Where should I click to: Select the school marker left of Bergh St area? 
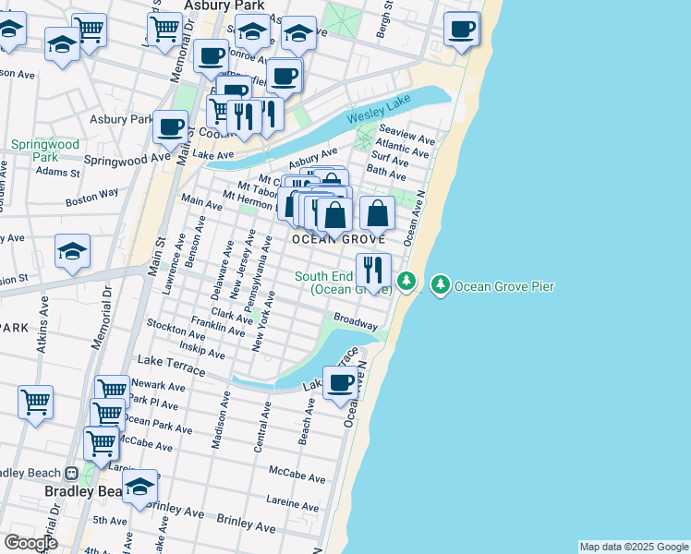pyautogui.click(x=298, y=34)
